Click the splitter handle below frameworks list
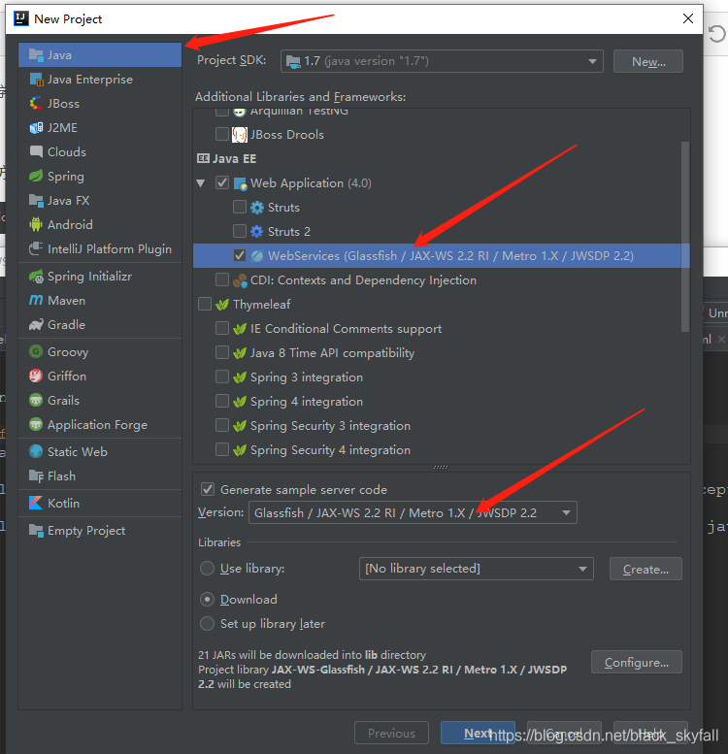 tap(441, 467)
